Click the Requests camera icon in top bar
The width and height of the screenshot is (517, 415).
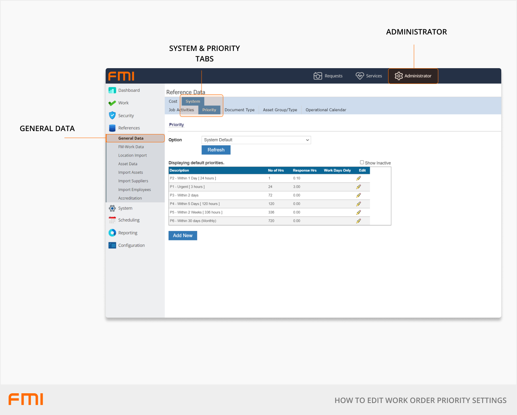click(x=318, y=76)
